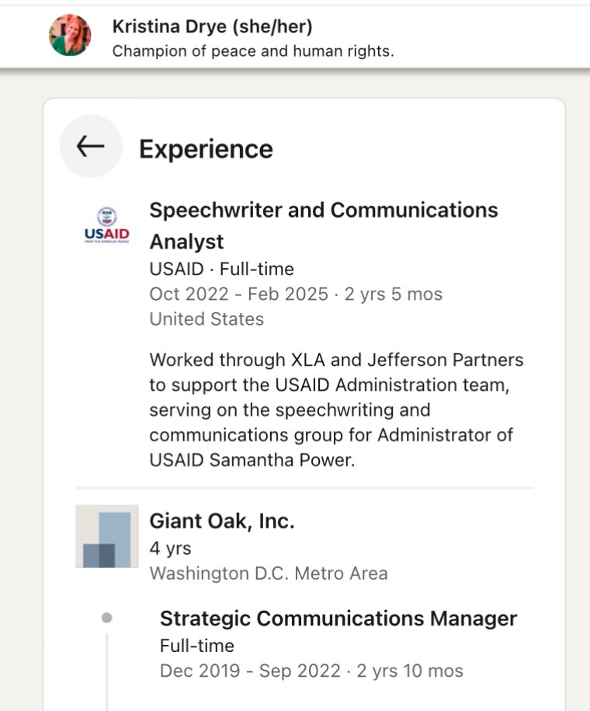Open the Giant Oak, Inc. company name
Image resolution: width=590 pixels, height=711 pixels.
[222, 521]
